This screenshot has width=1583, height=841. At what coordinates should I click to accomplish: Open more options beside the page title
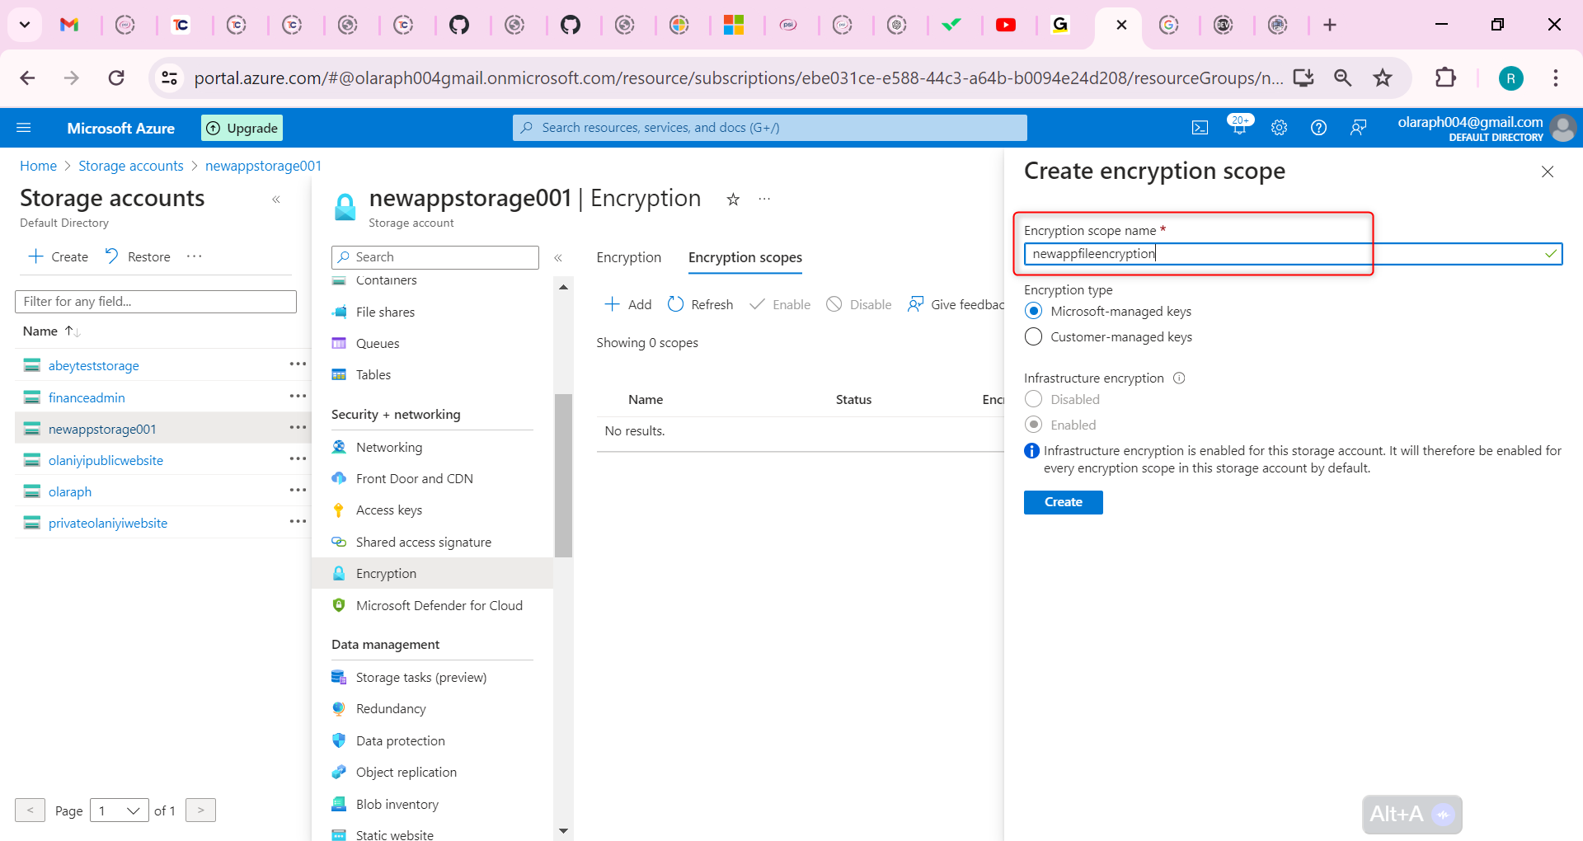point(764,199)
